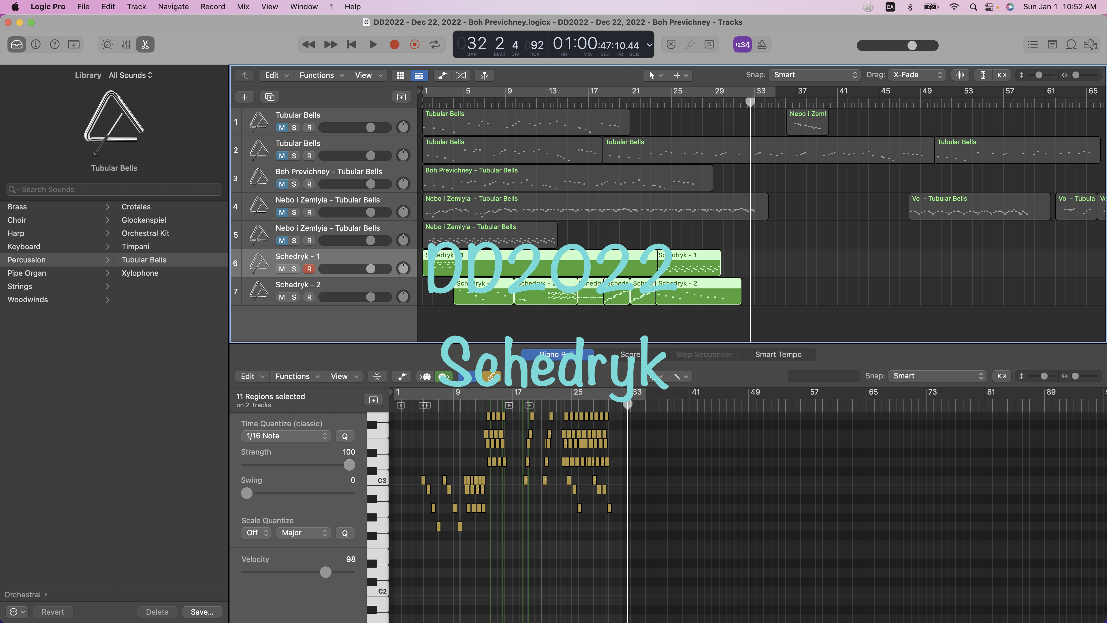Show grid view in Tracks area
This screenshot has width=1107, height=623.
[400, 75]
